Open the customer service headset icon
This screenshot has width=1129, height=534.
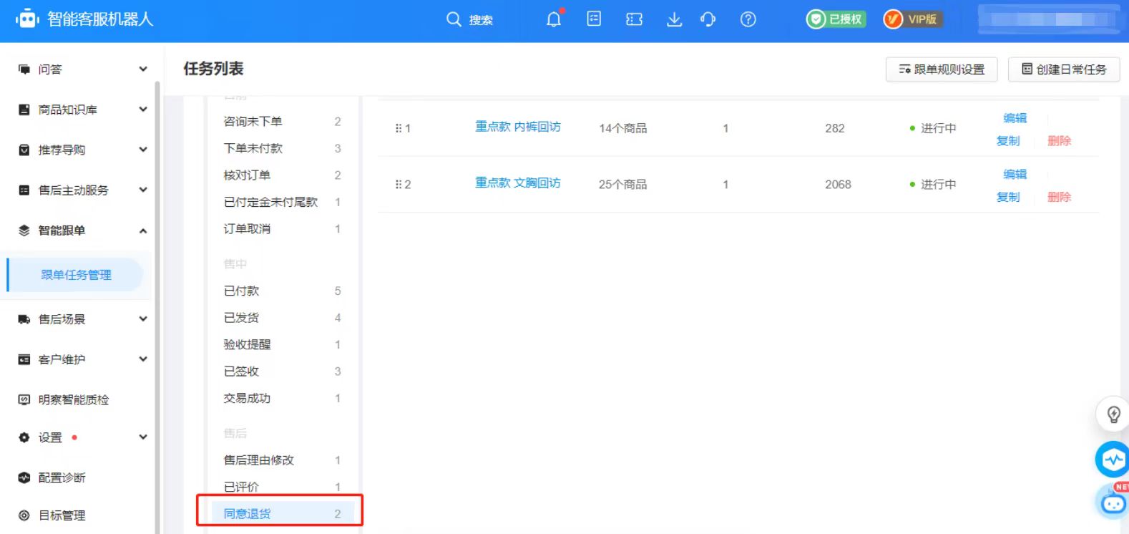[x=708, y=19]
